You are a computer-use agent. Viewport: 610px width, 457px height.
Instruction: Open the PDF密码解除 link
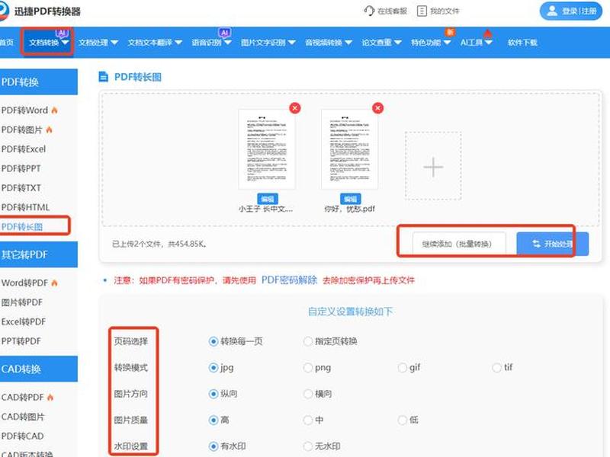click(x=289, y=280)
